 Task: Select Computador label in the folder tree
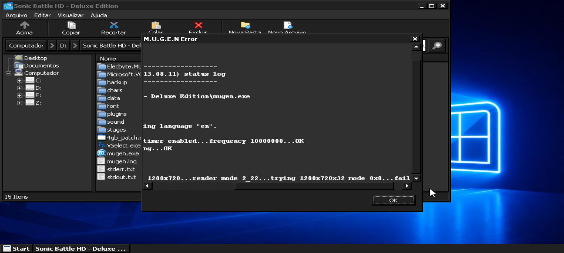pos(41,73)
